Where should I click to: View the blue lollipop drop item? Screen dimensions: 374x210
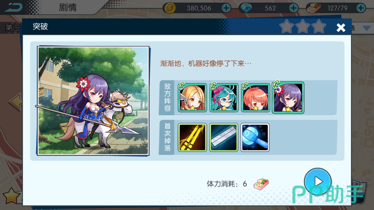tap(255, 137)
